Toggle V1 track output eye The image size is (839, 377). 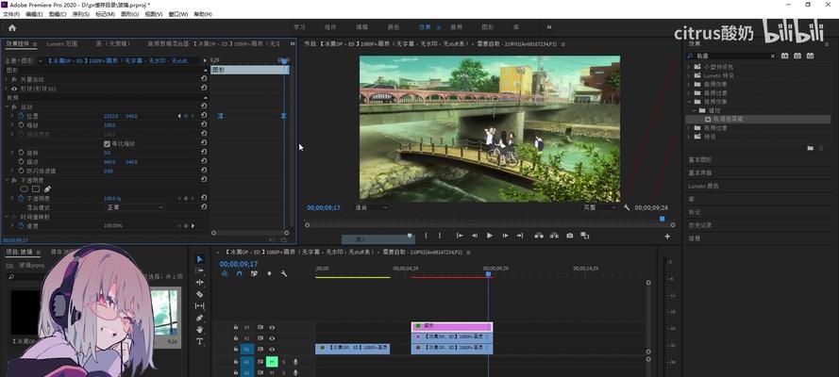[x=272, y=350]
